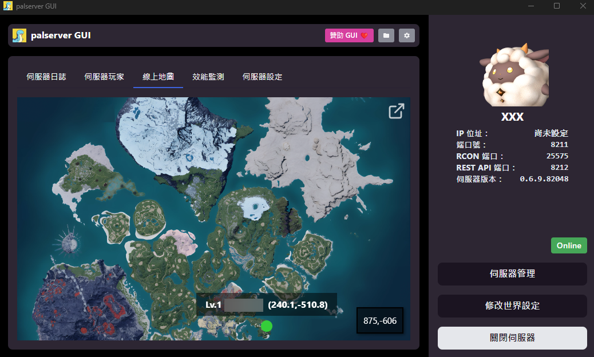Select the 線上地圖 tab

tap(159, 77)
